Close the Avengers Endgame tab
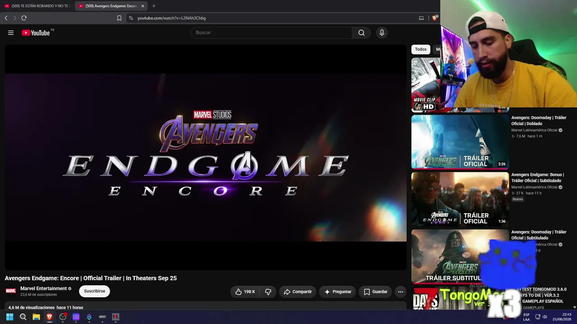Viewport: 577px width, 324px height. click(142, 6)
